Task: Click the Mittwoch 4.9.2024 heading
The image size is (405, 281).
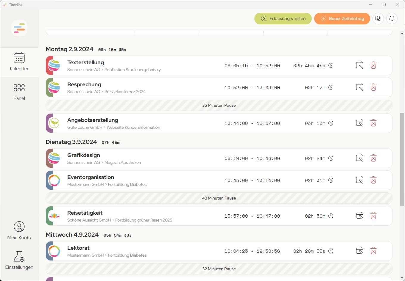Action: click(72, 235)
